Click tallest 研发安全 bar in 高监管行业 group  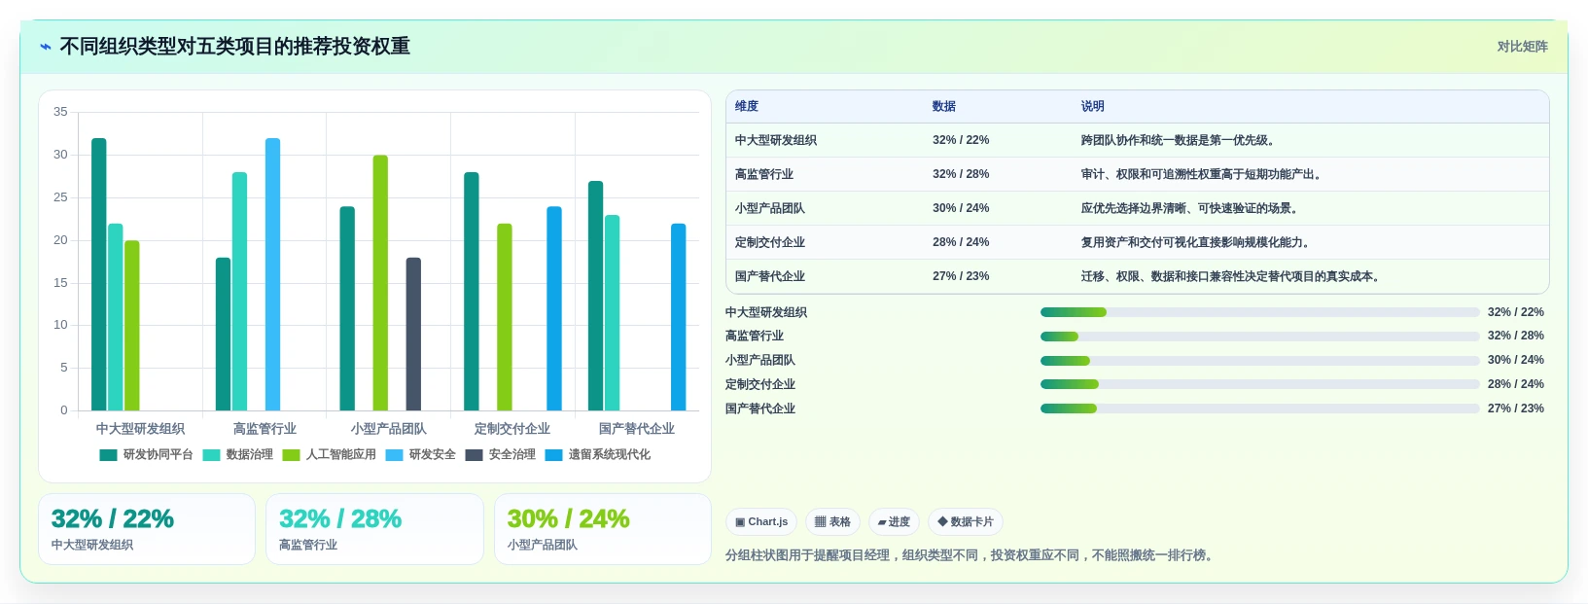[272, 274]
